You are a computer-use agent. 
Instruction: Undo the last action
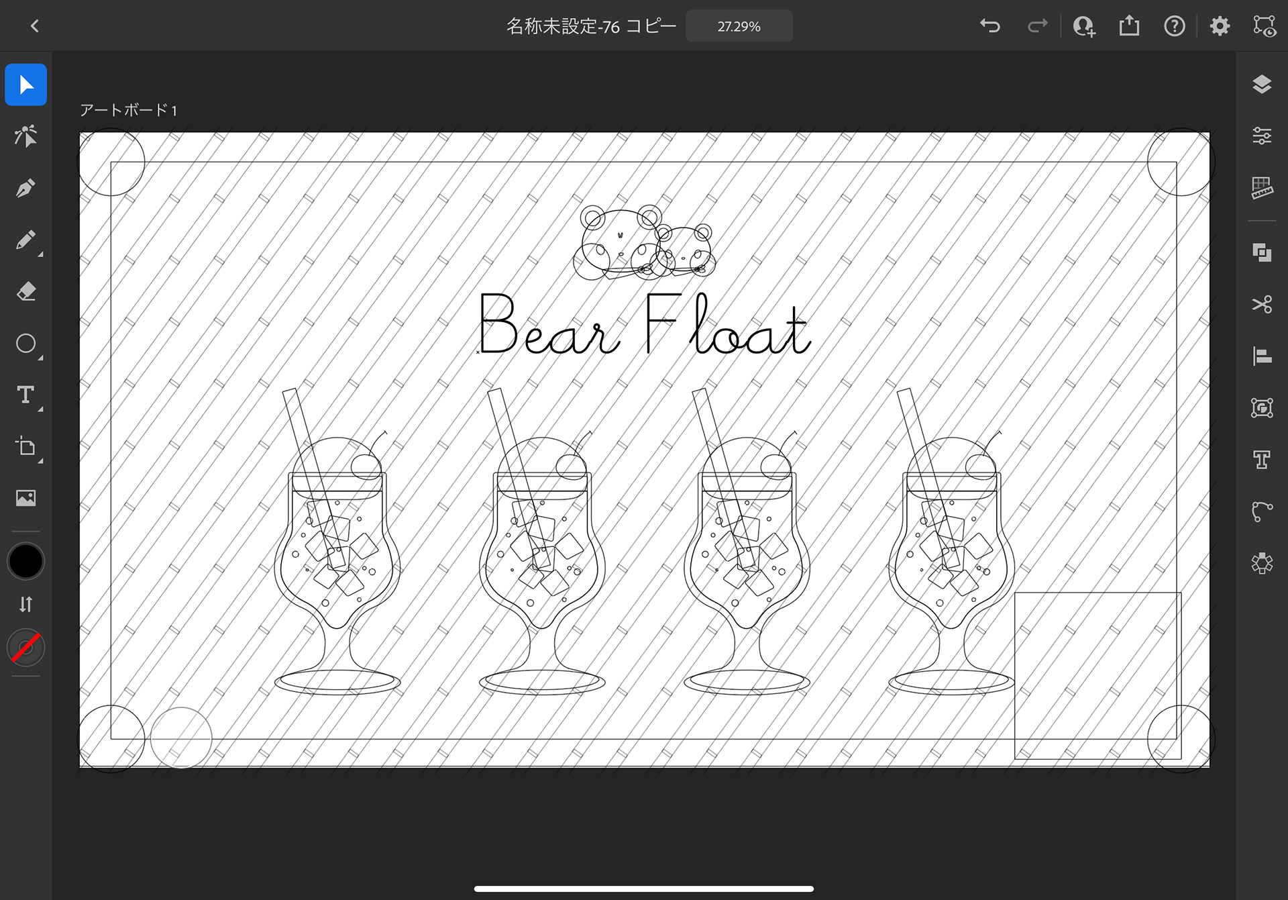click(x=989, y=26)
